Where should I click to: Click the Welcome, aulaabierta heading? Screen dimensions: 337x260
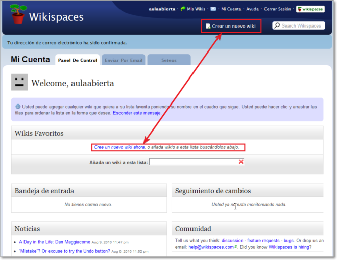pos(73,83)
